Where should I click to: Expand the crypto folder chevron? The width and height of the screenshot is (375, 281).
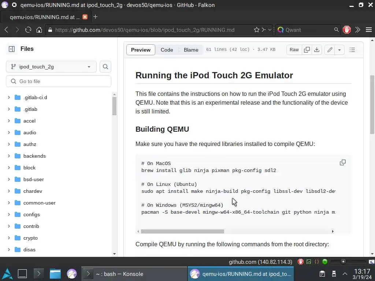click(x=9, y=238)
